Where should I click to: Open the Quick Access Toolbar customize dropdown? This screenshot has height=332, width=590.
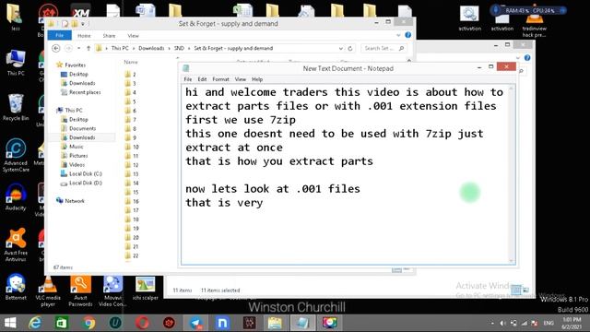coord(83,24)
